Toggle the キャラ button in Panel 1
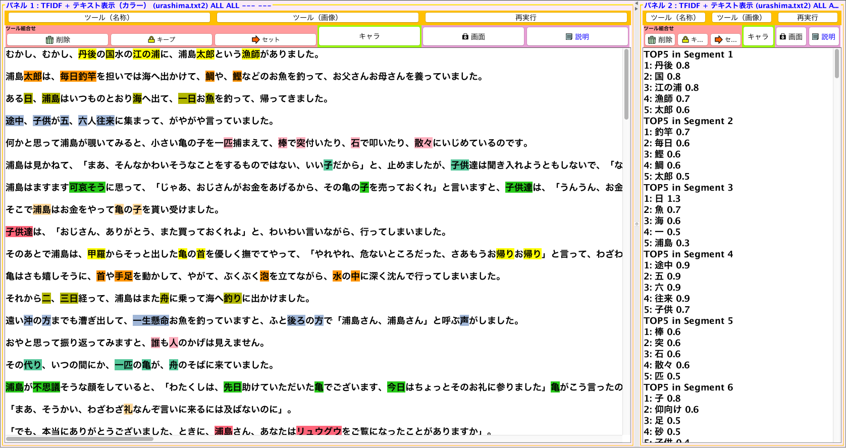This screenshot has height=448, width=846. (369, 36)
